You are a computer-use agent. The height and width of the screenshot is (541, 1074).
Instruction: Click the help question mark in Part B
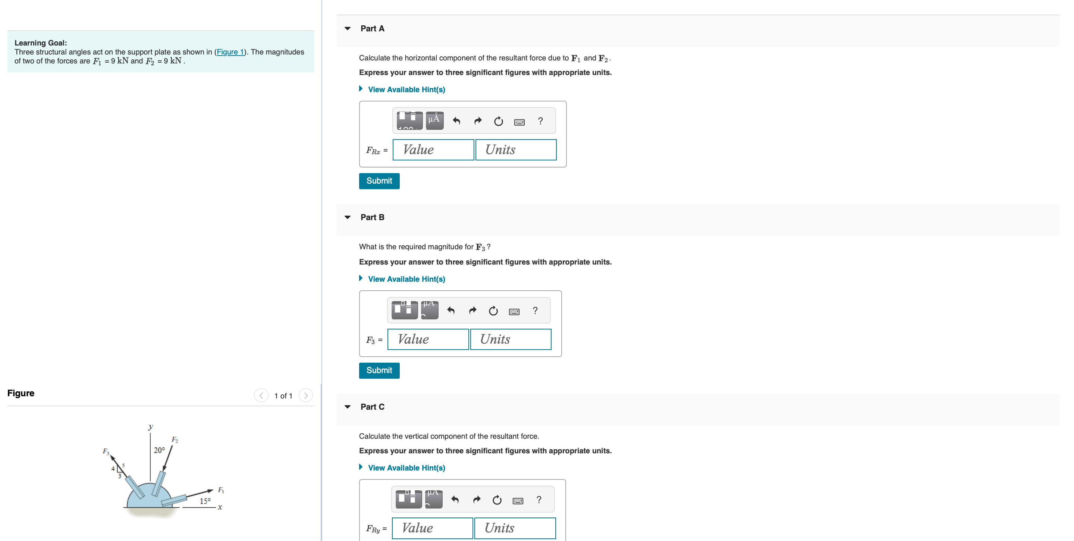click(x=535, y=310)
